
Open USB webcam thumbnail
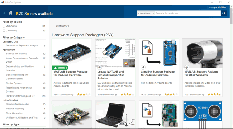(203, 53)
